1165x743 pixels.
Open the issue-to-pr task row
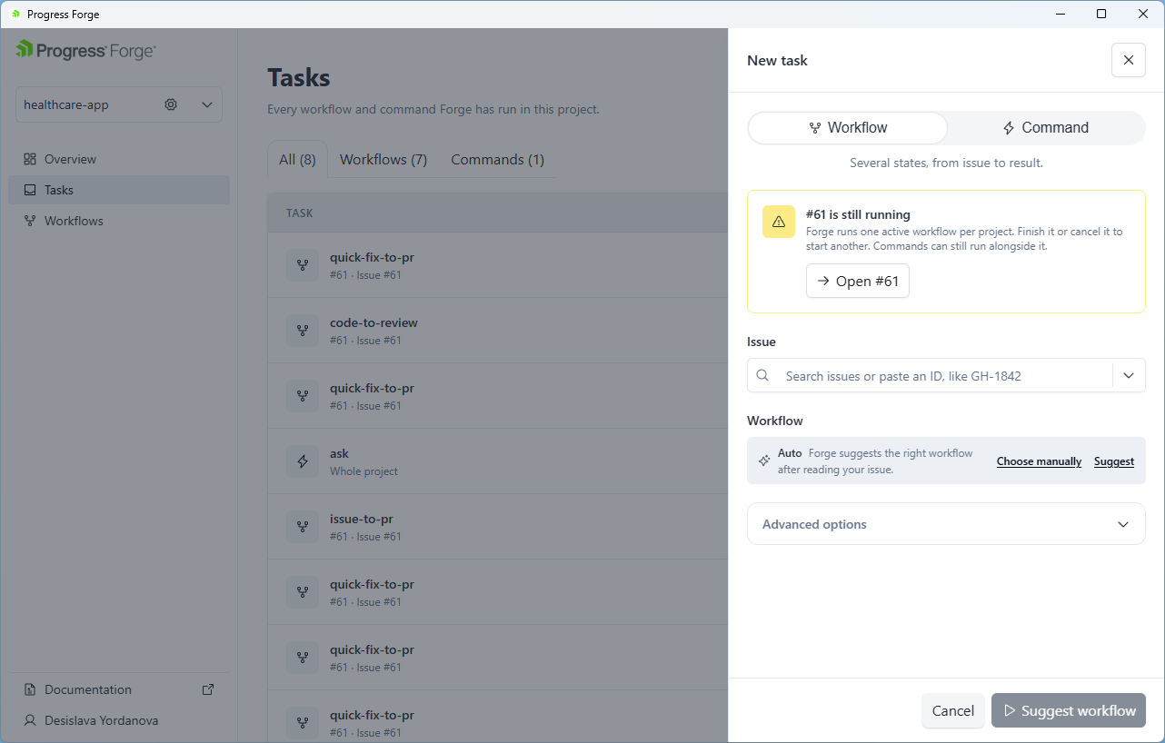pyautogui.click(x=498, y=527)
